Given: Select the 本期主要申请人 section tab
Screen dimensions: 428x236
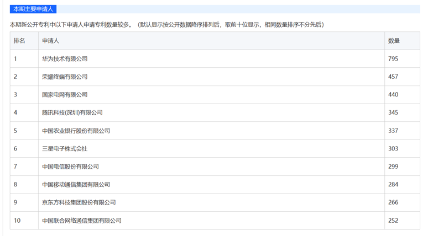Looking at the screenshot, I should pyautogui.click(x=33, y=9).
